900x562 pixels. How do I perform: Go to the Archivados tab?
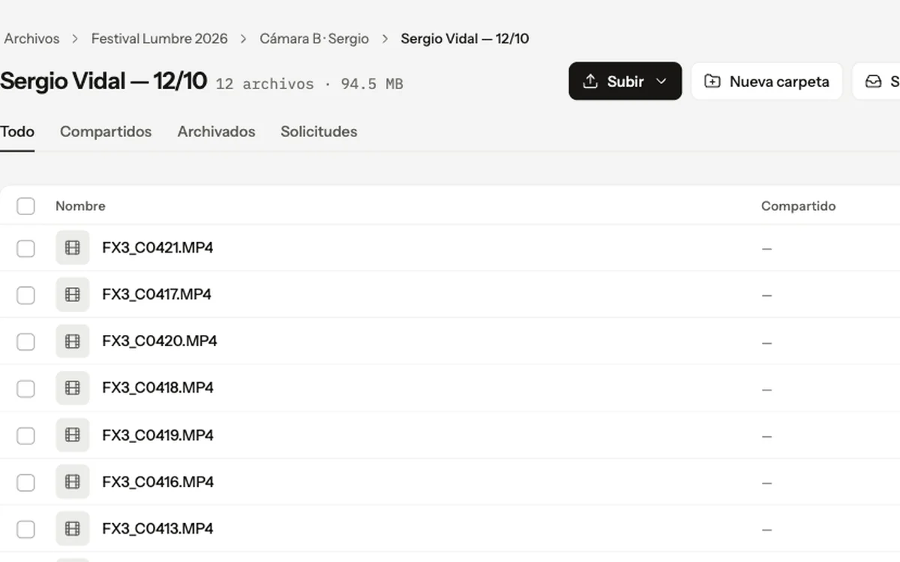tap(216, 132)
